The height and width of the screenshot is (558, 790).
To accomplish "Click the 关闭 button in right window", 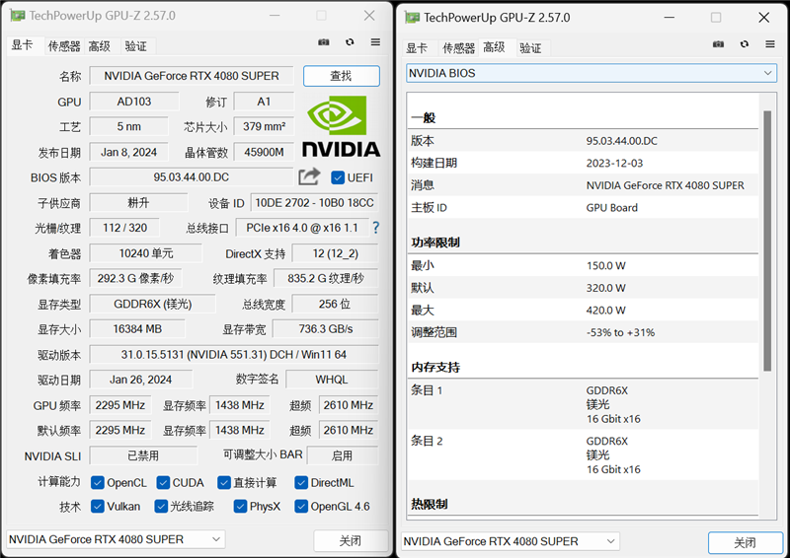I will [745, 542].
